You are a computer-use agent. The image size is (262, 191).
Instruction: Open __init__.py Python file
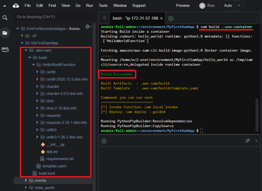55,144
